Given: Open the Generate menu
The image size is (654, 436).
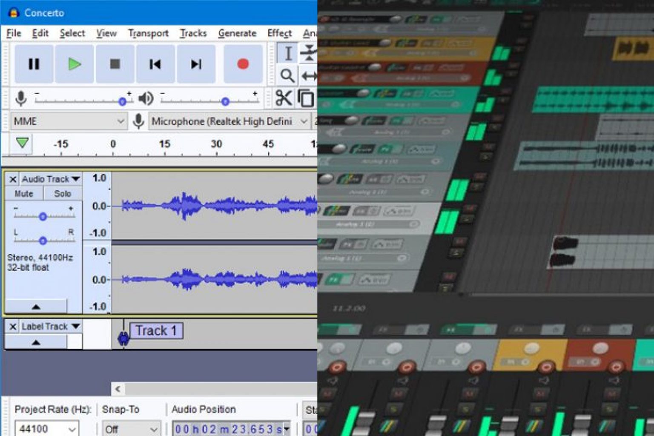Looking at the screenshot, I should (237, 33).
